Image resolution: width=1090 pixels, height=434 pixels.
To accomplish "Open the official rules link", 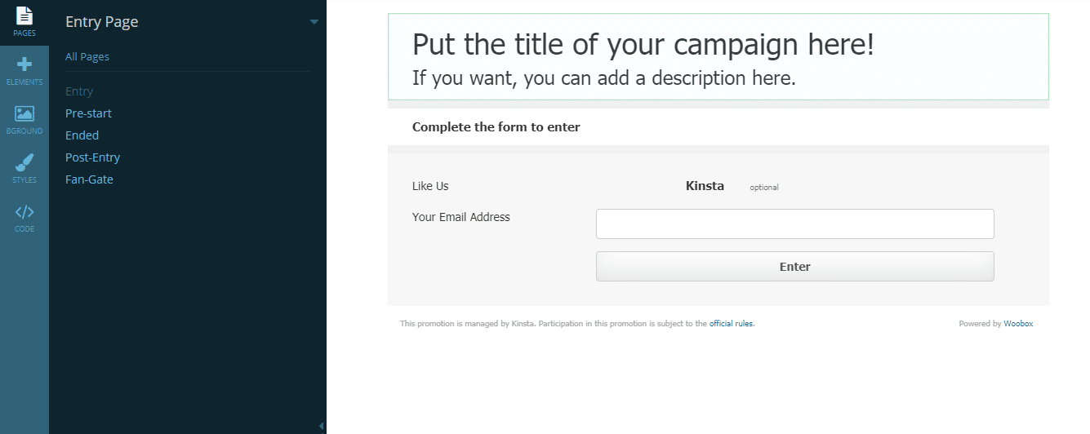I will point(731,324).
